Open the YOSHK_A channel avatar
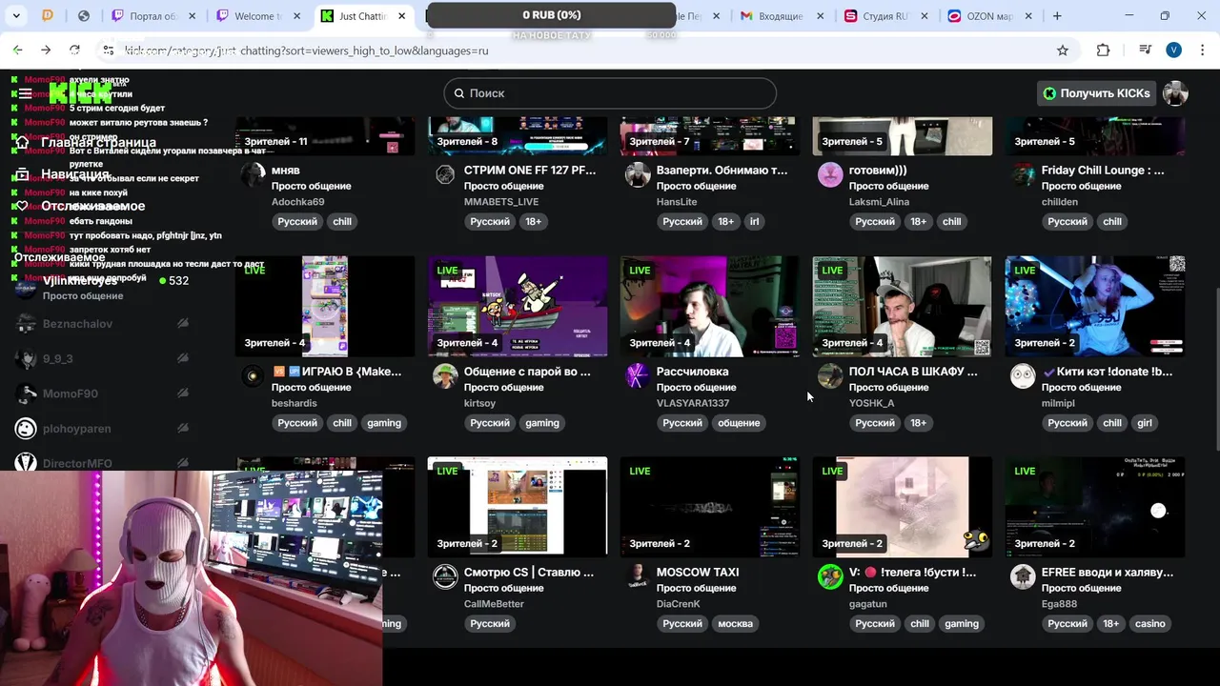Image resolution: width=1220 pixels, height=686 pixels. pyautogui.click(x=830, y=376)
